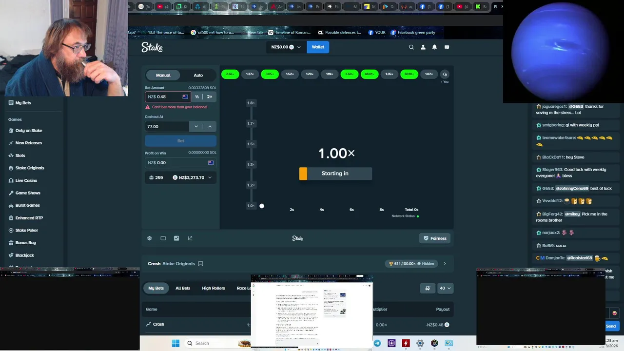Screen dimensions: 624x351
Task: Select the My Bets tab
Action: [156, 288]
